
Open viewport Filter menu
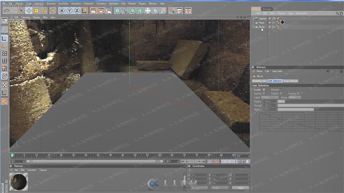tap(45, 17)
